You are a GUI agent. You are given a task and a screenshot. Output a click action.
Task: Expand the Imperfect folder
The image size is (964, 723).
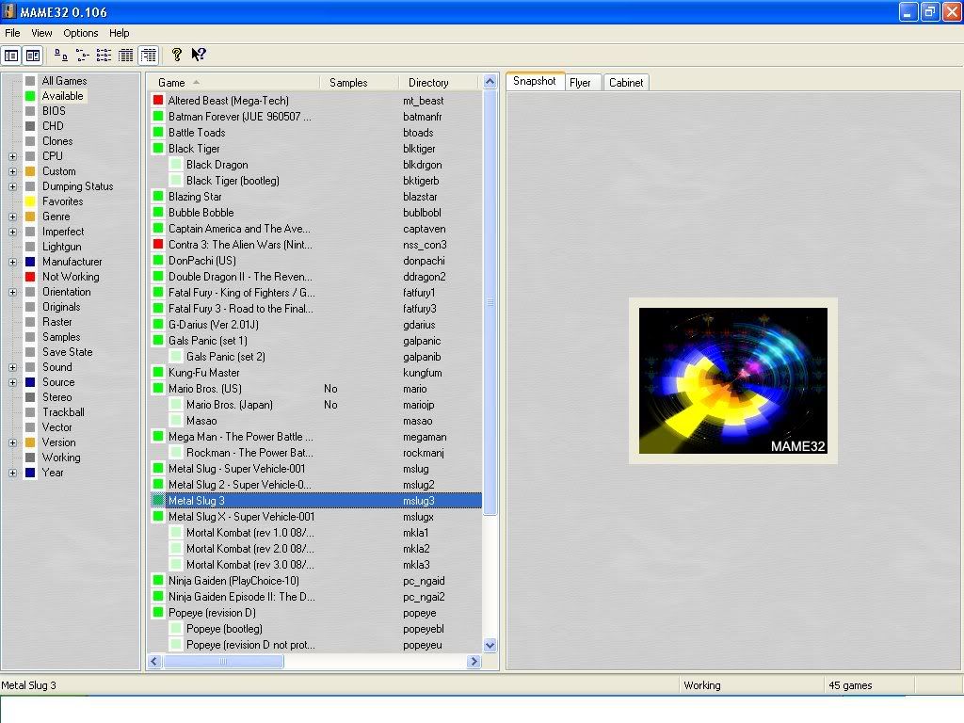pos(12,232)
